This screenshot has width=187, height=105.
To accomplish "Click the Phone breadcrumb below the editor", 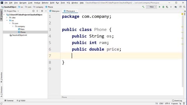I will (x=64, y=97).
